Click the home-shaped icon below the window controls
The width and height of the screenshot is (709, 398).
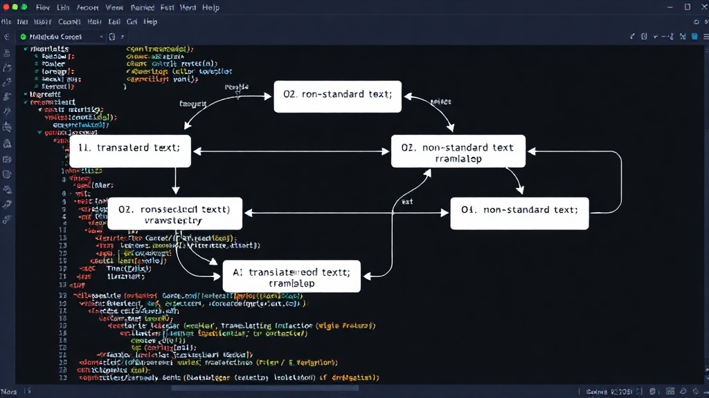coord(696,21)
